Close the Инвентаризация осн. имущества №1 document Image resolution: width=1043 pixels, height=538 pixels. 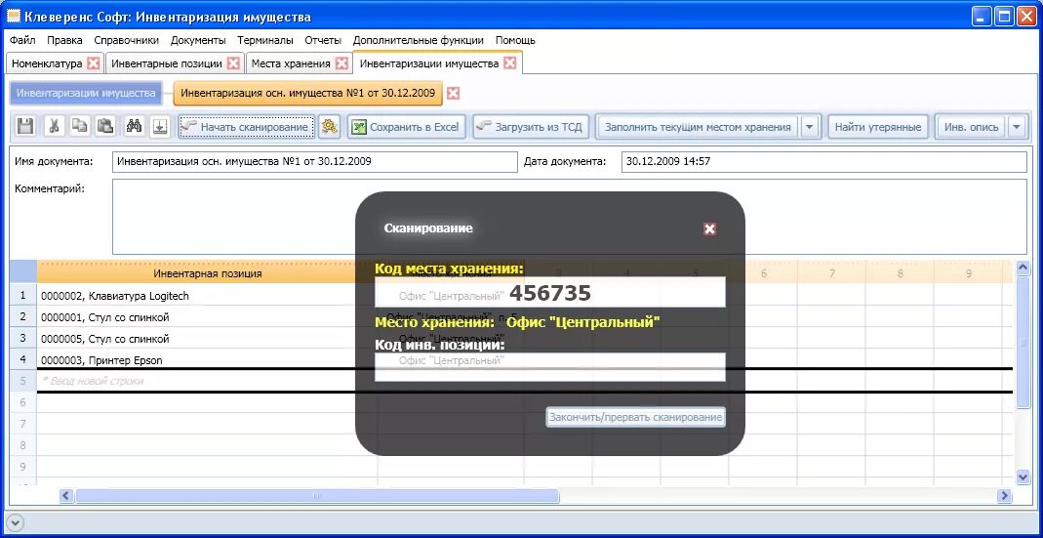tap(453, 93)
